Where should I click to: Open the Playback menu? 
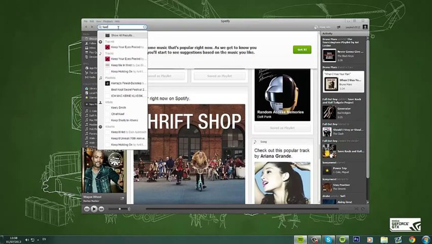108,21
